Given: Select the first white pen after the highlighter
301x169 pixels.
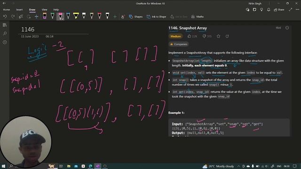Looking at the screenshot, I should pos(84,16).
